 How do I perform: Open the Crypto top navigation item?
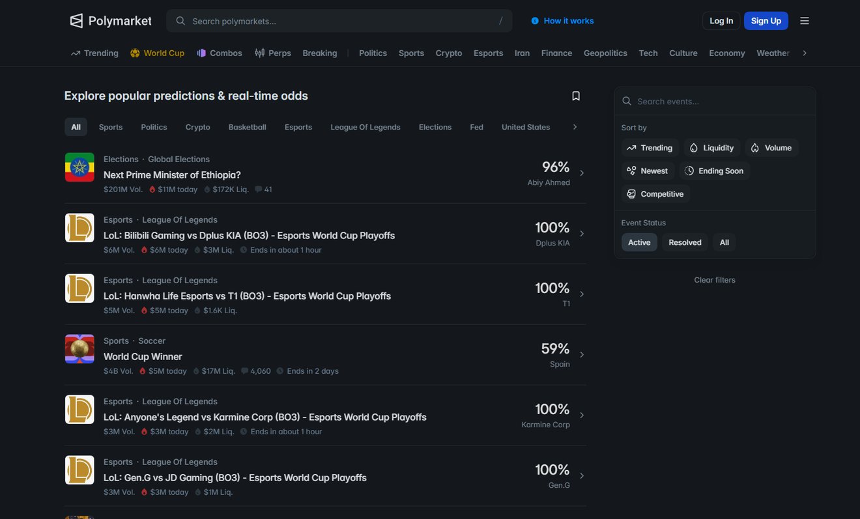449,53
